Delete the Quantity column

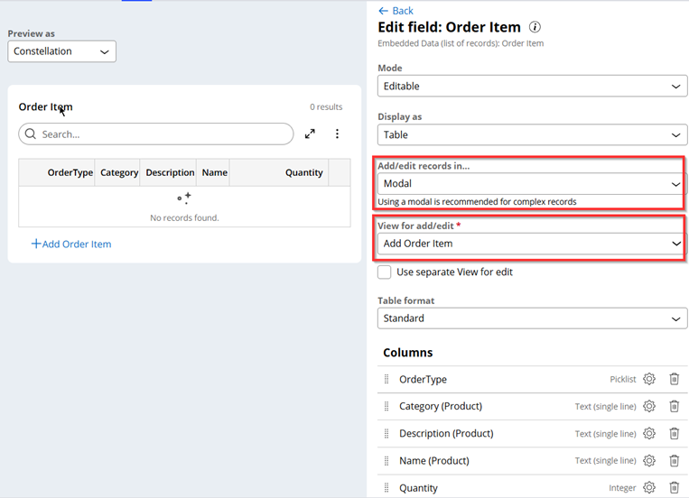674,487
